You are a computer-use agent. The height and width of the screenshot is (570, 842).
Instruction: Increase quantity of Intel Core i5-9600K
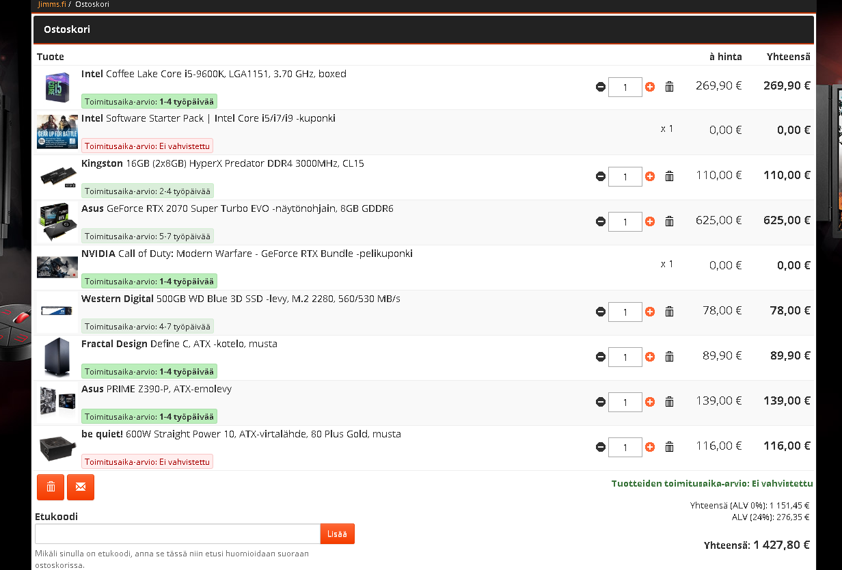(x=650, y=87)
